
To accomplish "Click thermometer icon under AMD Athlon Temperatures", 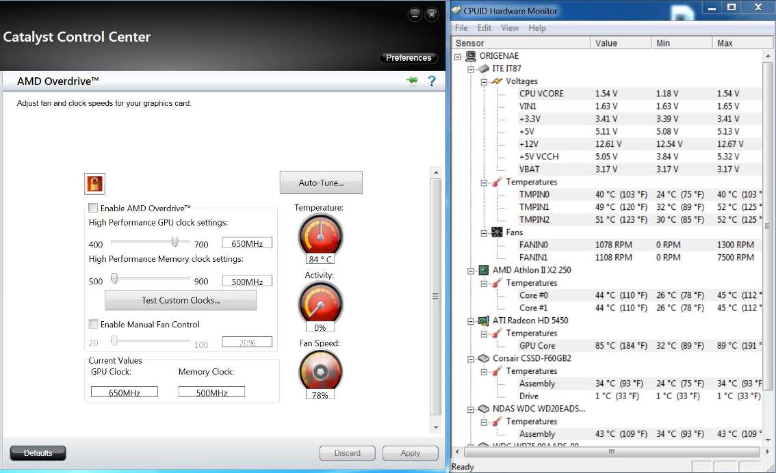I will pos(497,283).
